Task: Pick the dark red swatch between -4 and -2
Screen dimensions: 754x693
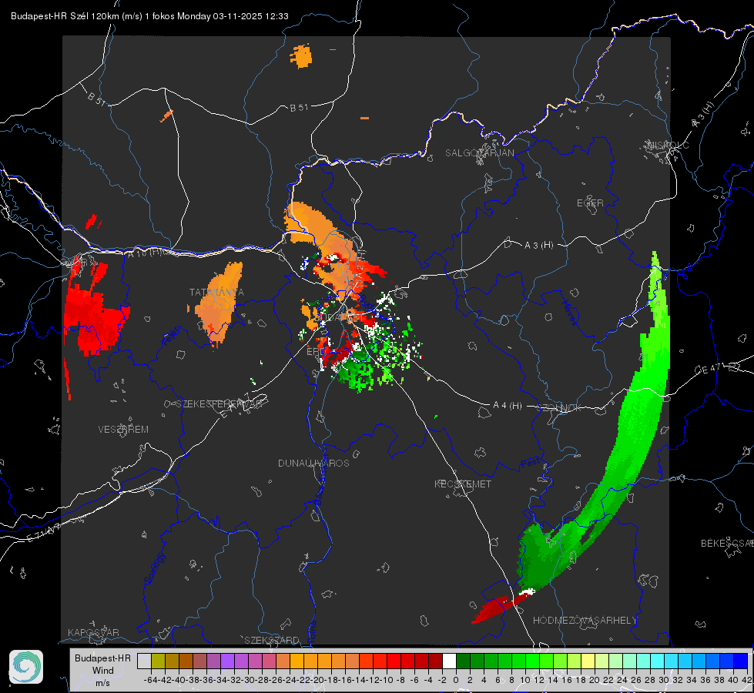Action: point(436,661)
